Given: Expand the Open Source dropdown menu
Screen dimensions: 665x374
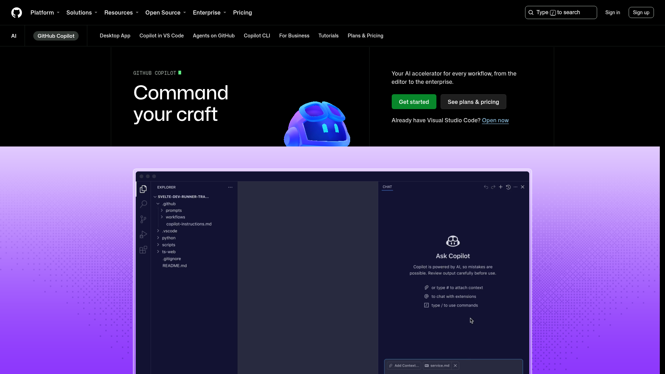Looking at the screenshot, I should (166, 12).
